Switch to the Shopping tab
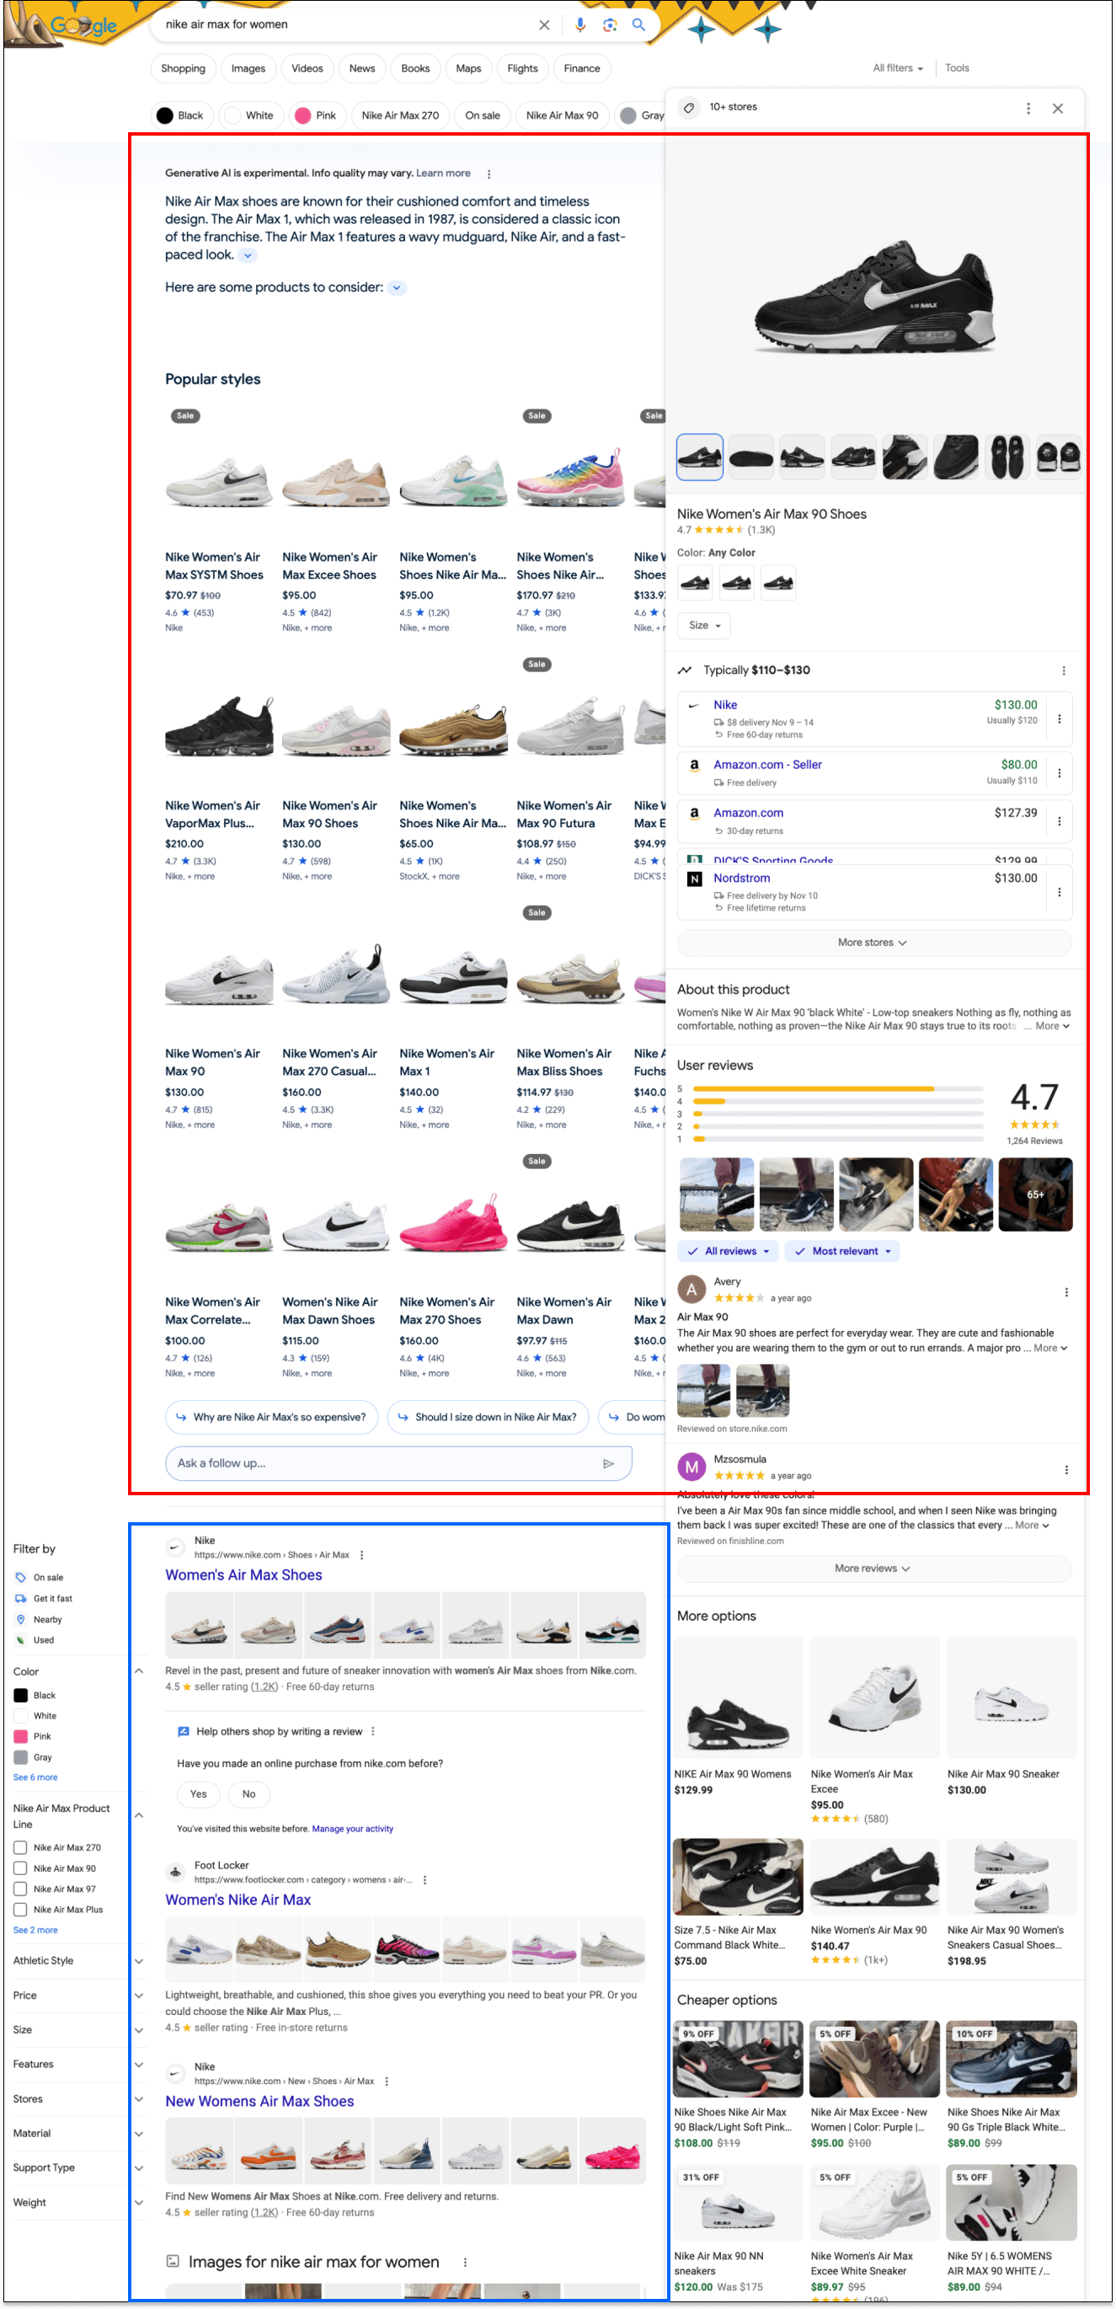 183,68
